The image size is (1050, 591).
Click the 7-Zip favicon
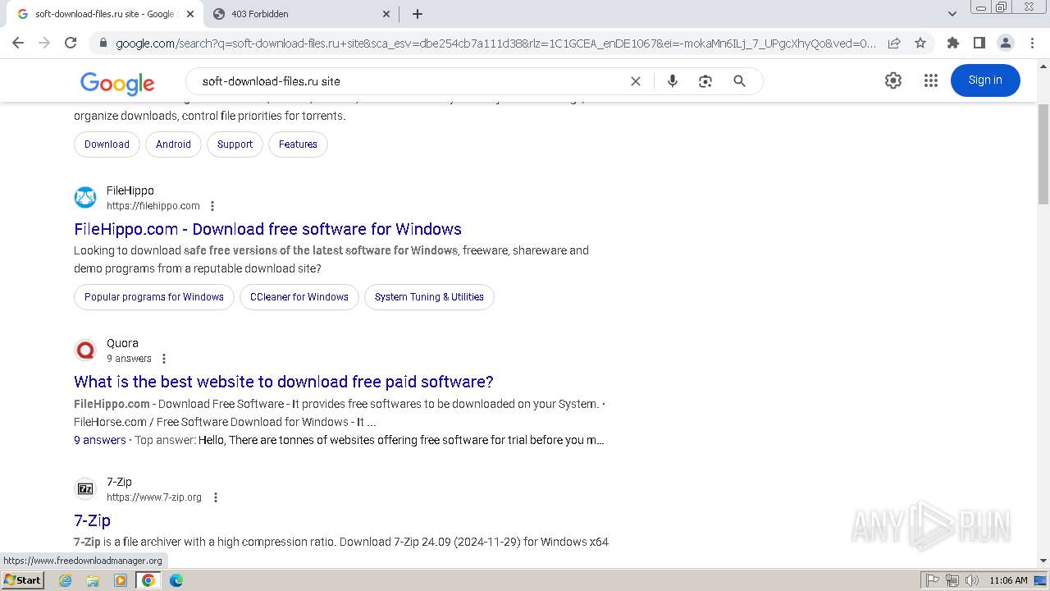tap(85, 489)
